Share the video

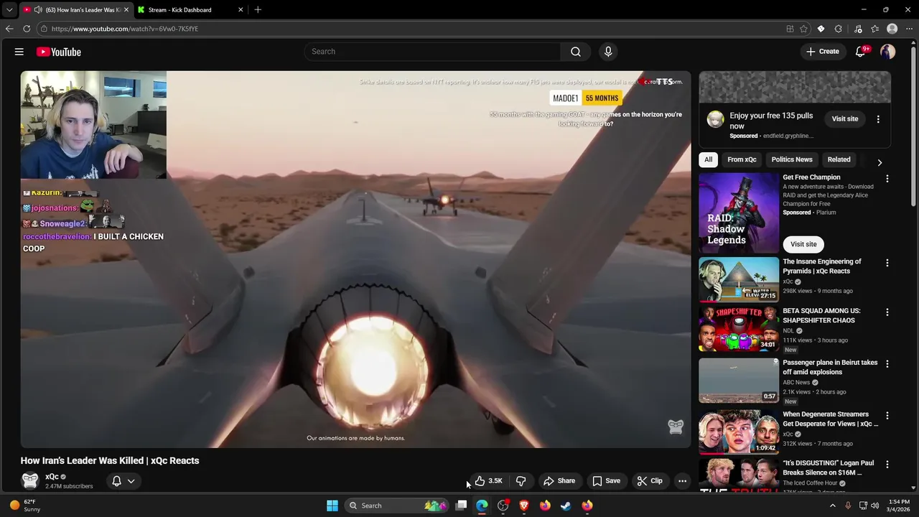click(x=559, y=481)
